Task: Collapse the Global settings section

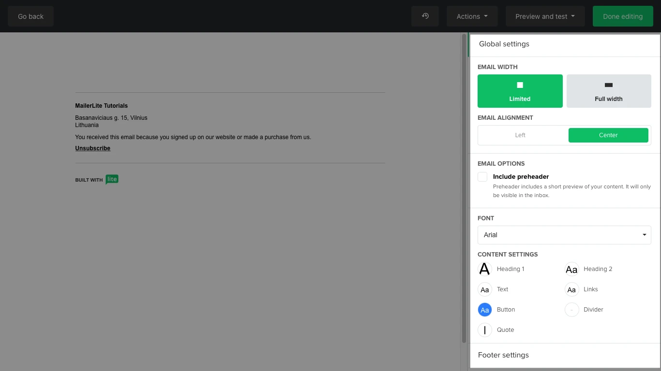Action: pos(564,44)
